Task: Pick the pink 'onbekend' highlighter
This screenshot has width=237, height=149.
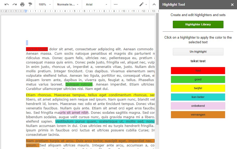Action: point(198,106)
